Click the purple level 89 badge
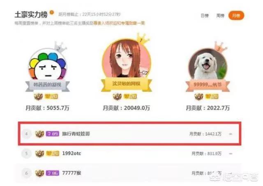 (x=53, y=134)
